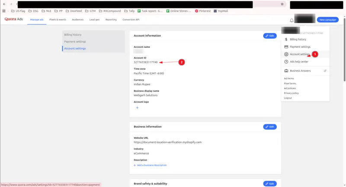The width and height of the screenshot is (346, 187).
Task: Click the New campaign button
Action: (x=327, y=20)
